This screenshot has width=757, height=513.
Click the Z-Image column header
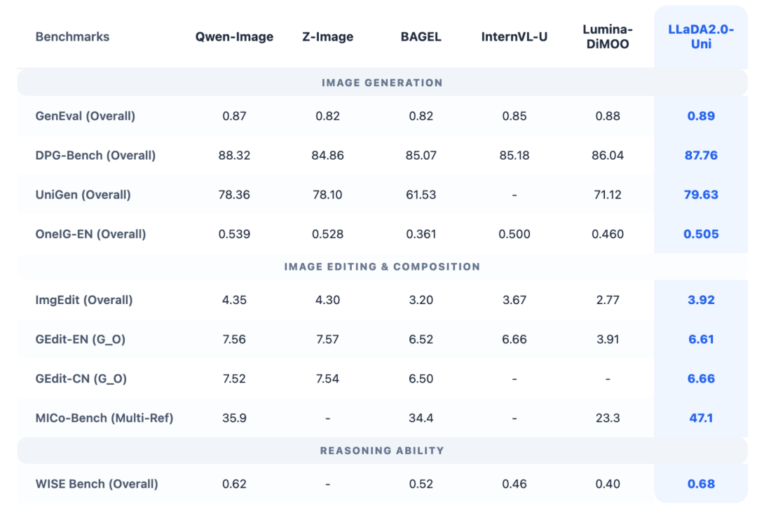tap(327, 36)
